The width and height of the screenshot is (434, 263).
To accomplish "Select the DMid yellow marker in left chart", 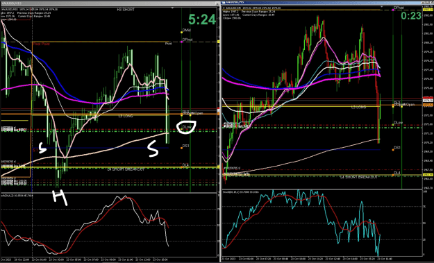I will pyautogui.click(x=181, y=32).
